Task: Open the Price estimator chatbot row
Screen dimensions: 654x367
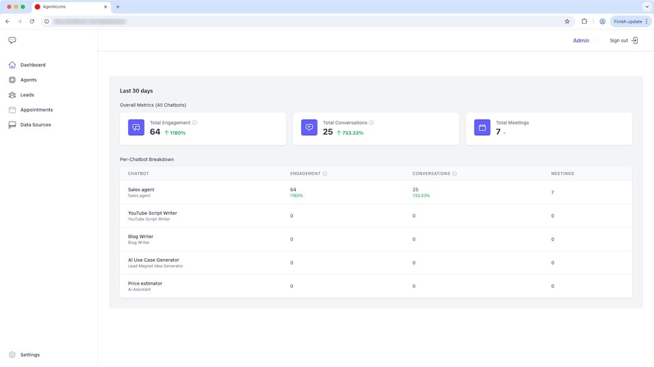Action: [x=376, y=286]
